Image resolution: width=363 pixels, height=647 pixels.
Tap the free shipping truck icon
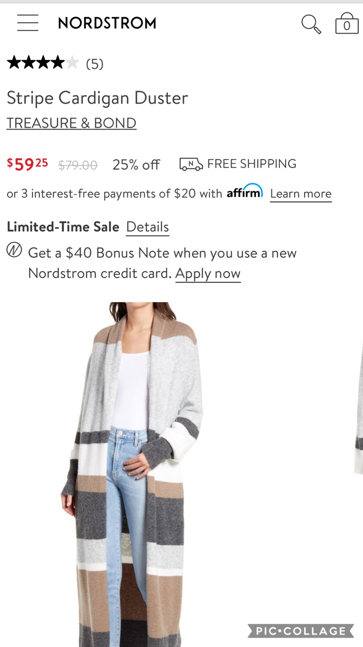(x=191, y=164)
